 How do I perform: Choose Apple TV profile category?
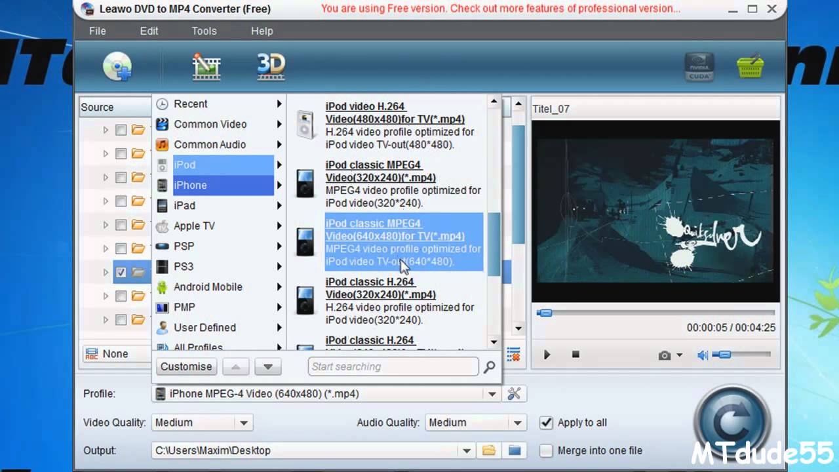(x=214, y=226)
